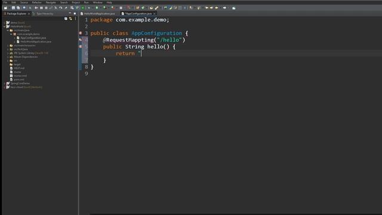Viewport: 382px width, 215px height.
Task: Collapse All in Package Explorer
Action: pyautogui.click(x=66, y=19)
